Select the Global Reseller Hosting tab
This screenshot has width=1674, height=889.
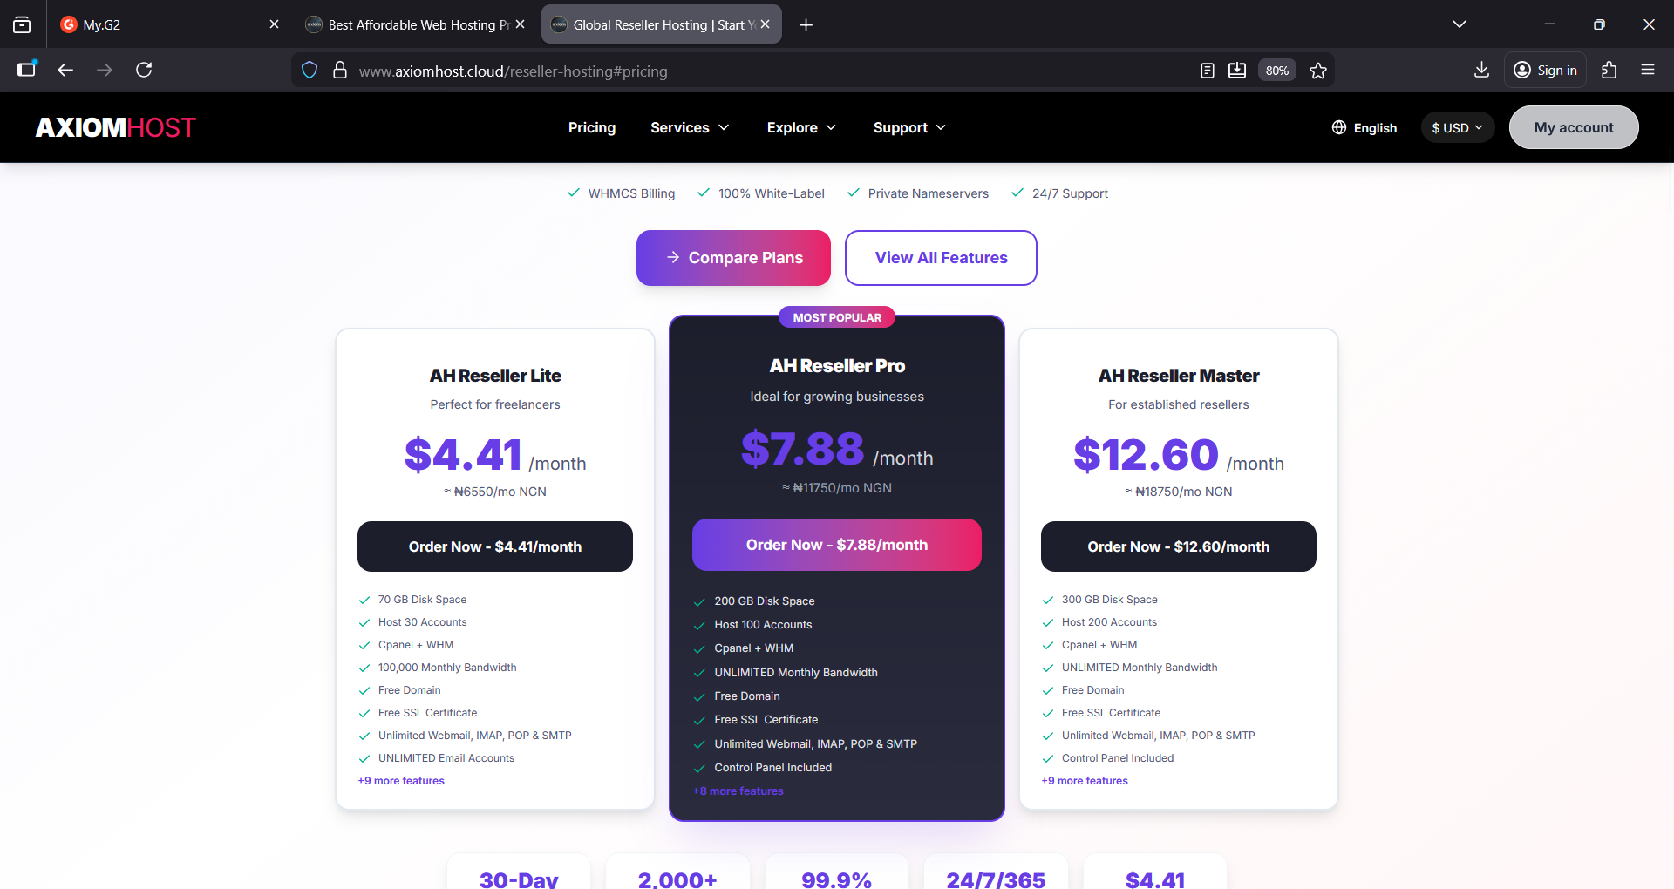[661, 24]
